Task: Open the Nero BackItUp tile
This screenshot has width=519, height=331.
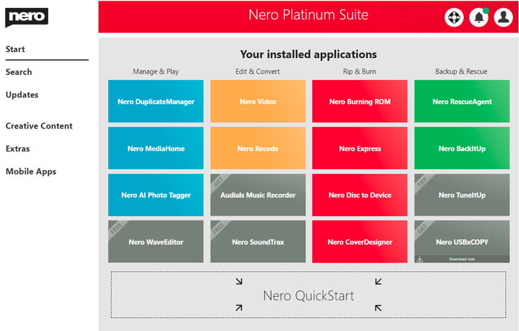Action: [x=462, y=148]
